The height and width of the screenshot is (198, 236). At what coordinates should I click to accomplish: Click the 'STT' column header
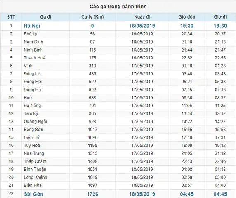click(x=11, y=17)
